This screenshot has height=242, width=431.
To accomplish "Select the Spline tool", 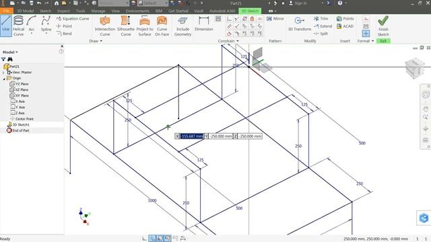I will pos(46,25).
